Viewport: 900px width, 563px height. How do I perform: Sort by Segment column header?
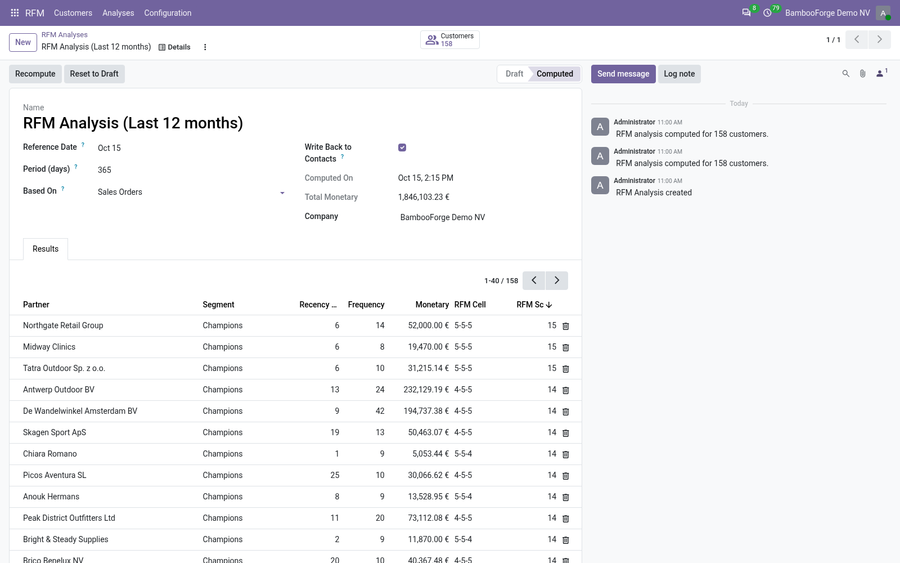(219, 305)
